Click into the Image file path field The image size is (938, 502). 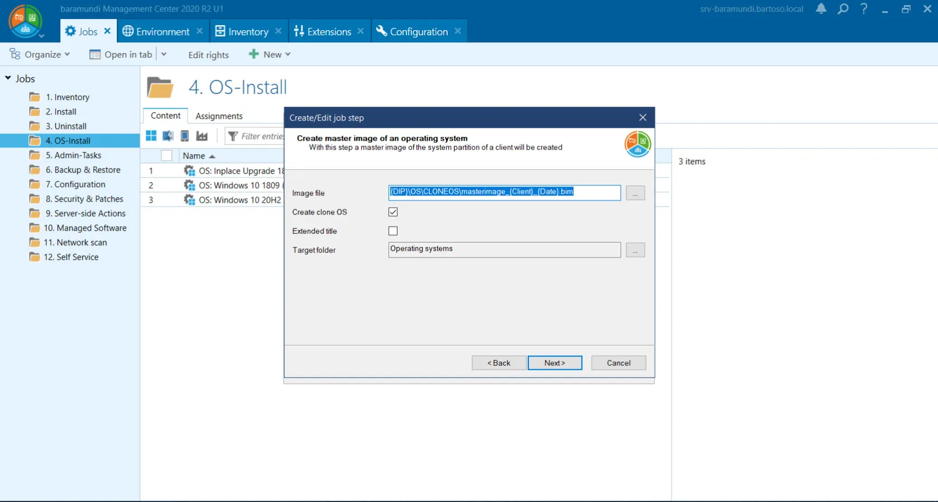pos(504,193)
